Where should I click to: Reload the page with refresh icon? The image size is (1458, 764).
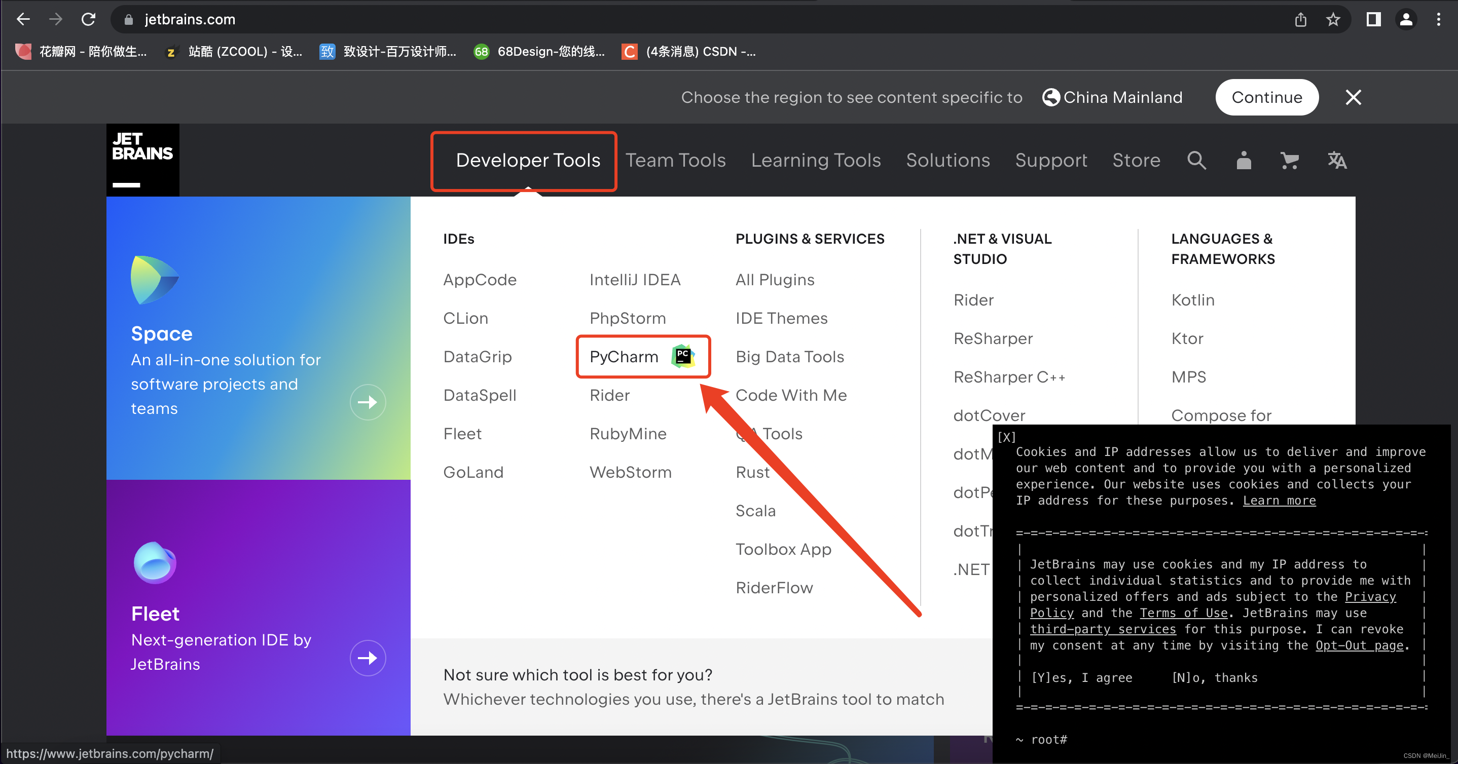coord(88,19)
